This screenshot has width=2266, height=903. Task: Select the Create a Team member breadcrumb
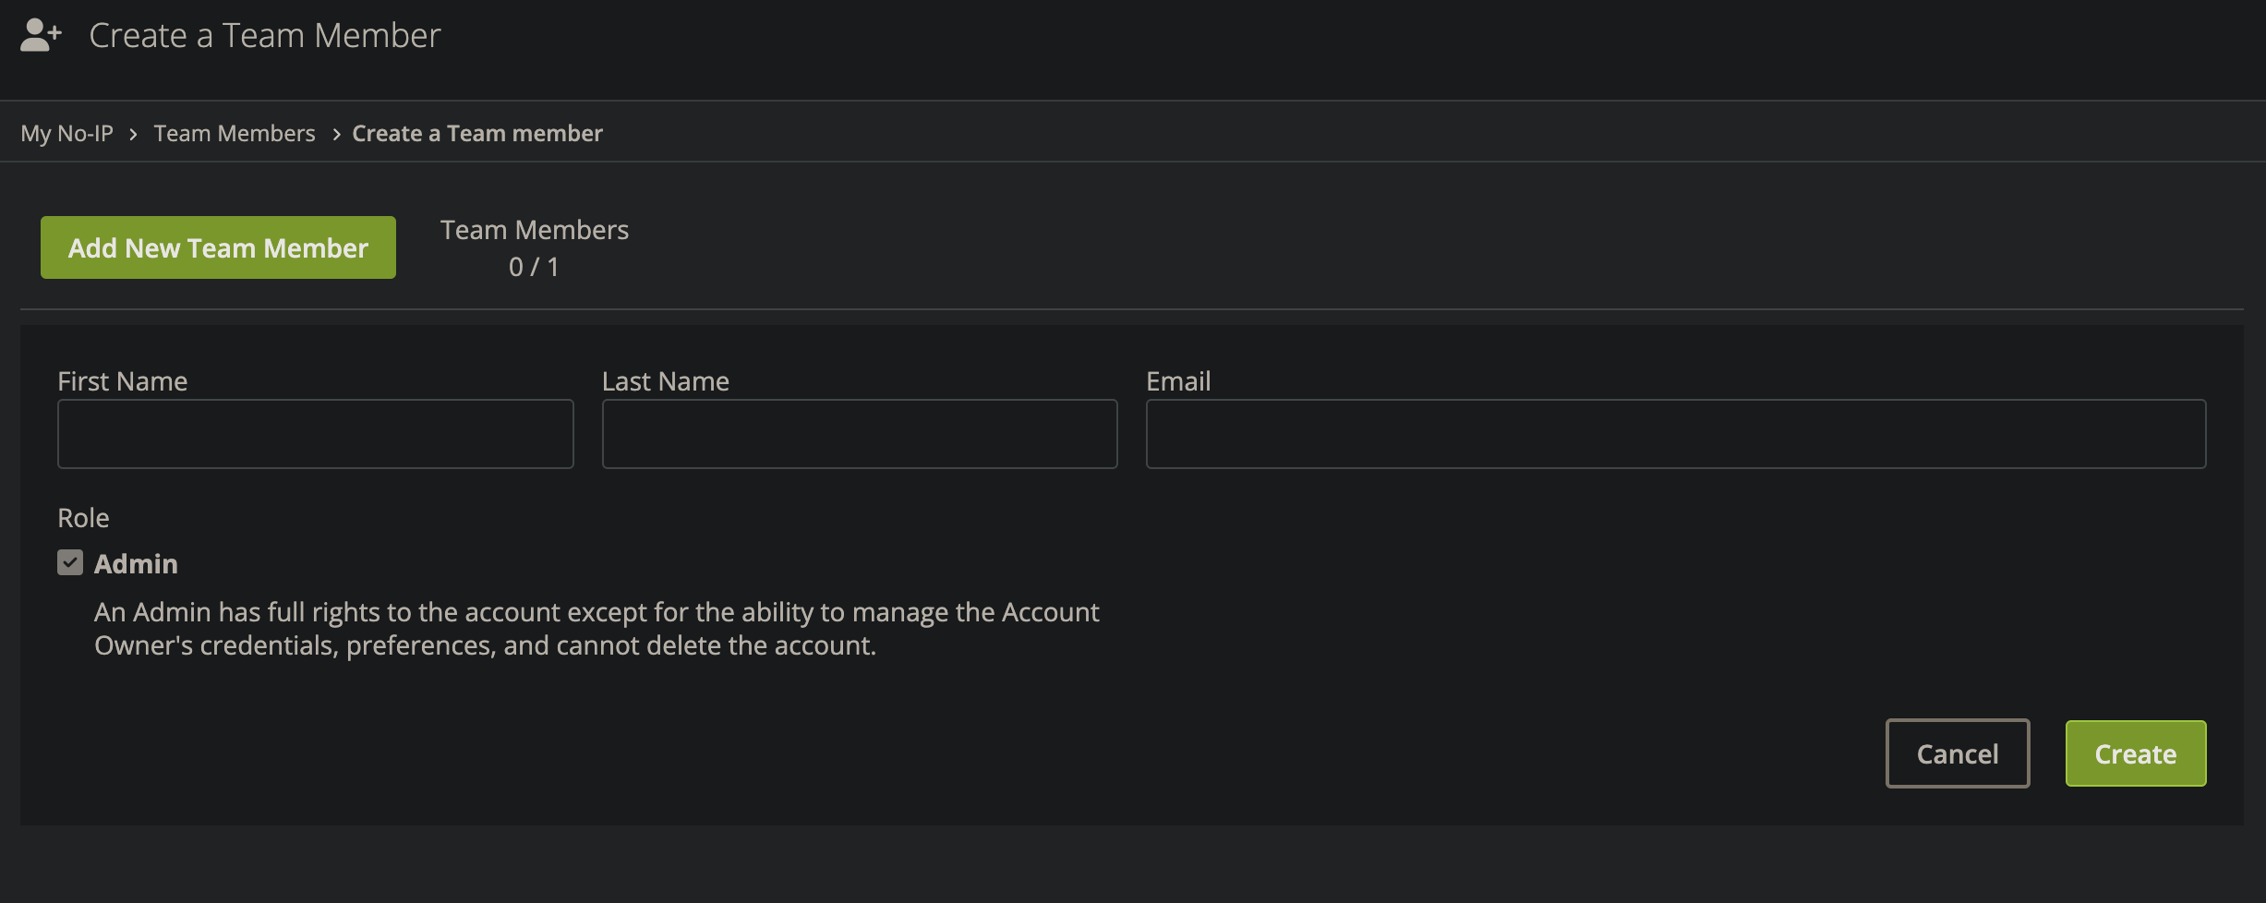pos(476,133)
